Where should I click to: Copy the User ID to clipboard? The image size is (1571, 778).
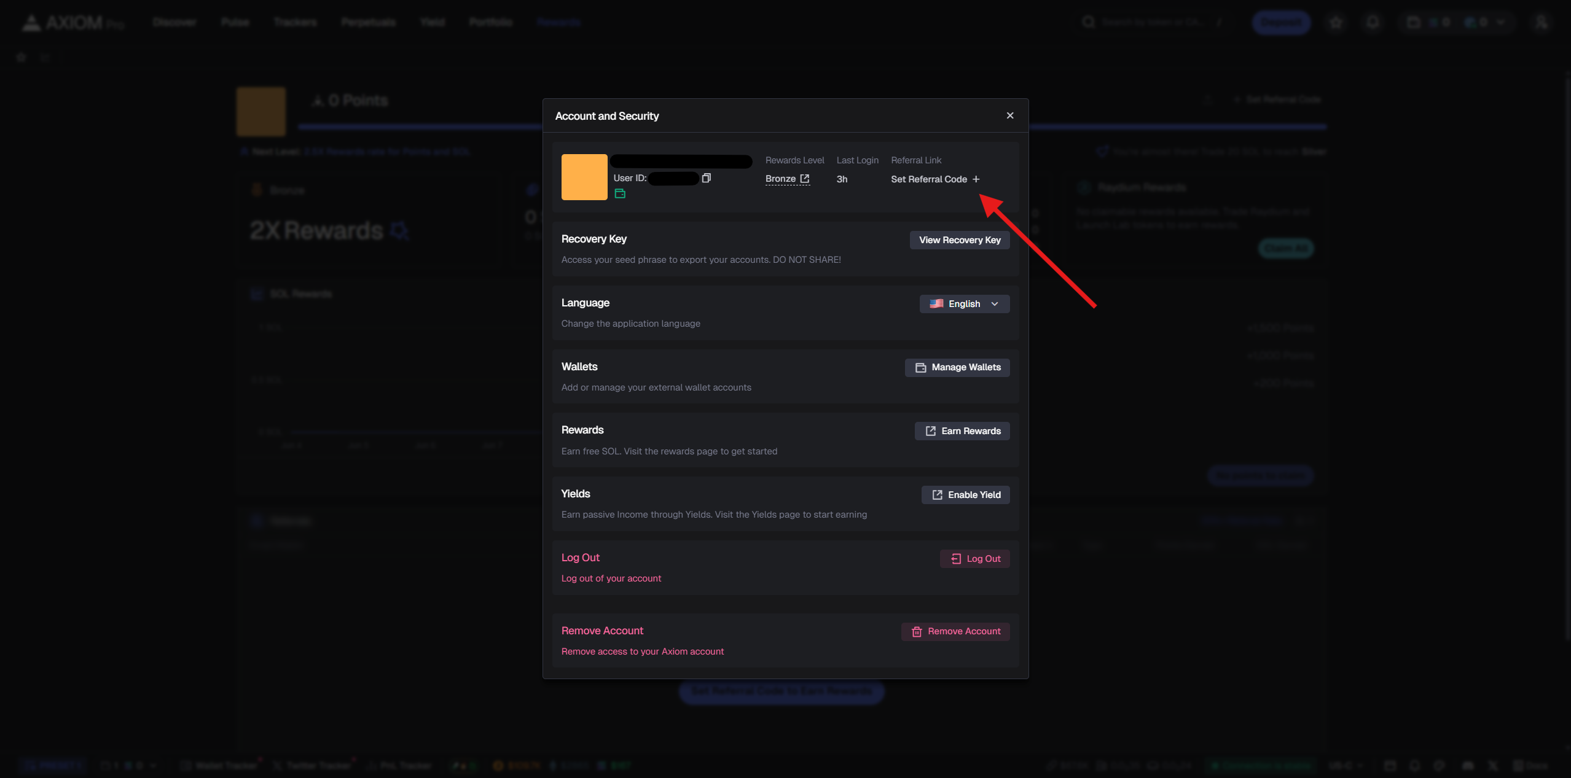(707, 178)
